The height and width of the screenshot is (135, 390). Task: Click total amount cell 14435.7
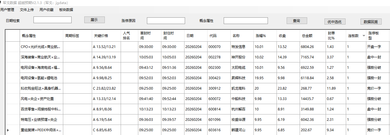(313, 99)
